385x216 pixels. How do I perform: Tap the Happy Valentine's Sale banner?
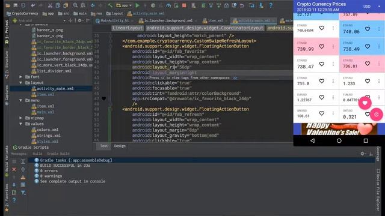(339, 129)
